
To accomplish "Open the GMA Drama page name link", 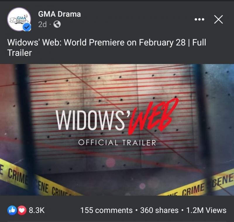I will (x=59, y=14).
